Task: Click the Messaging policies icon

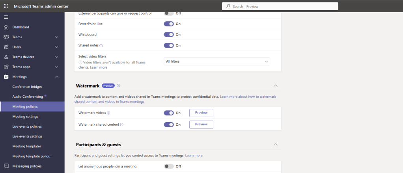Action: click(6, 166)
